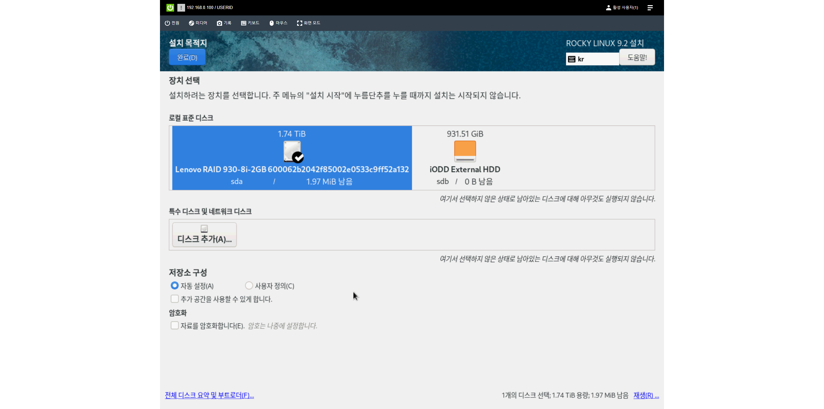Click the keyboard layout kr icon
The width and height of the screenshot is (824, 409).
572,59
